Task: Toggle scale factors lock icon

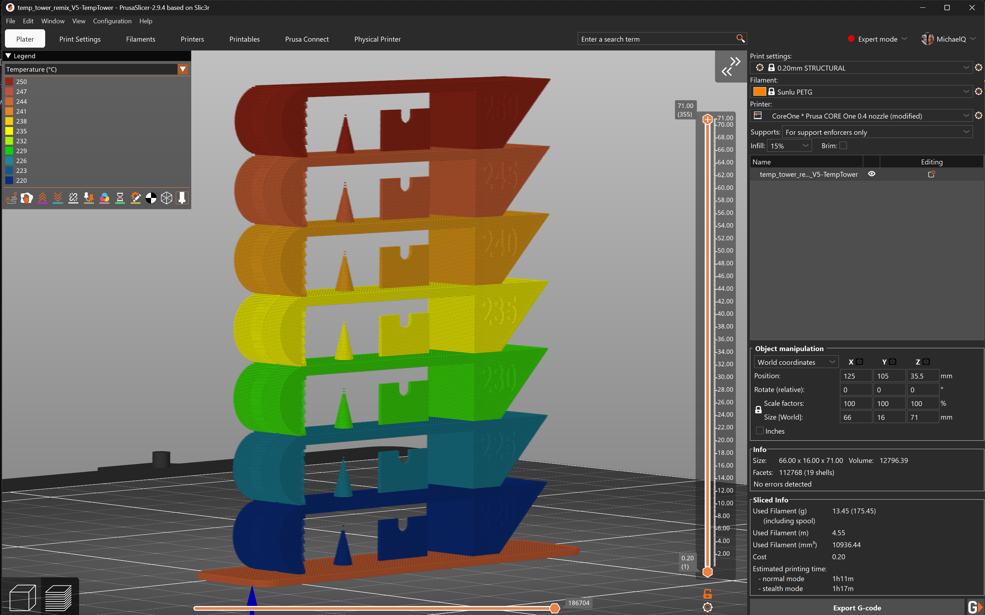Action: click(758, 410)
